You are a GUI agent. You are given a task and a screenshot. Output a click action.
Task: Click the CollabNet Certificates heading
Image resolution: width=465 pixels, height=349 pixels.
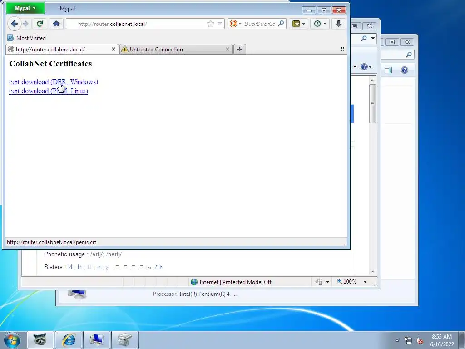tap(50, 64)
